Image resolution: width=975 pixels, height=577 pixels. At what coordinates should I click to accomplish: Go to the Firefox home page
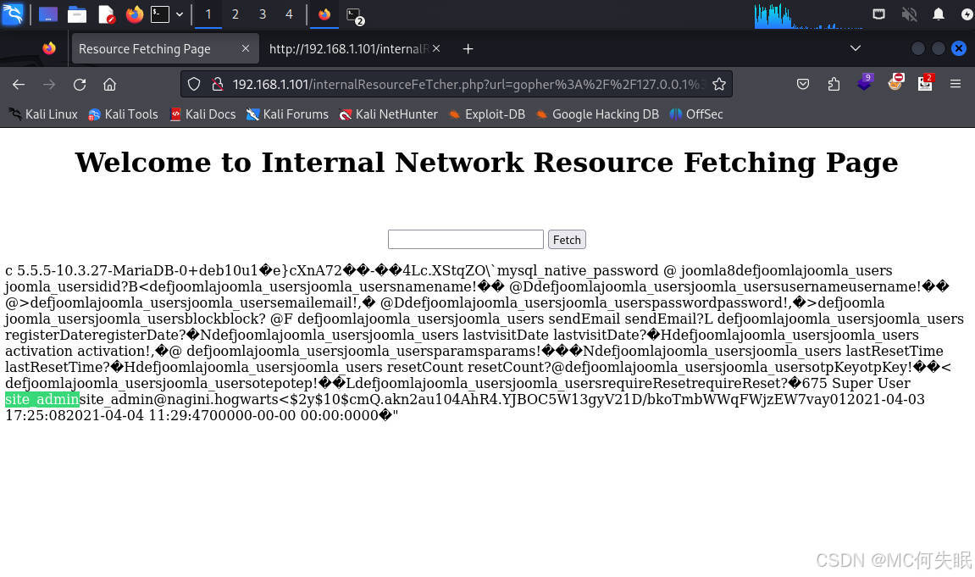[x=110, y=84]
